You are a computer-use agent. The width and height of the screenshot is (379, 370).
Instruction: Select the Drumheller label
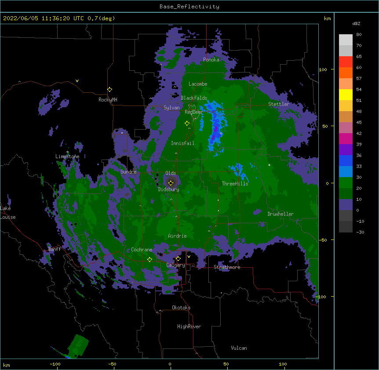pos(281,214)
